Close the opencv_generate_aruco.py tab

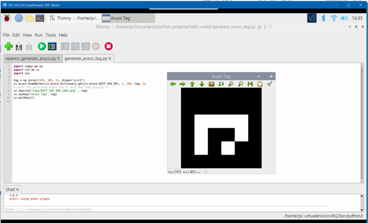click(x=58, y=58)
